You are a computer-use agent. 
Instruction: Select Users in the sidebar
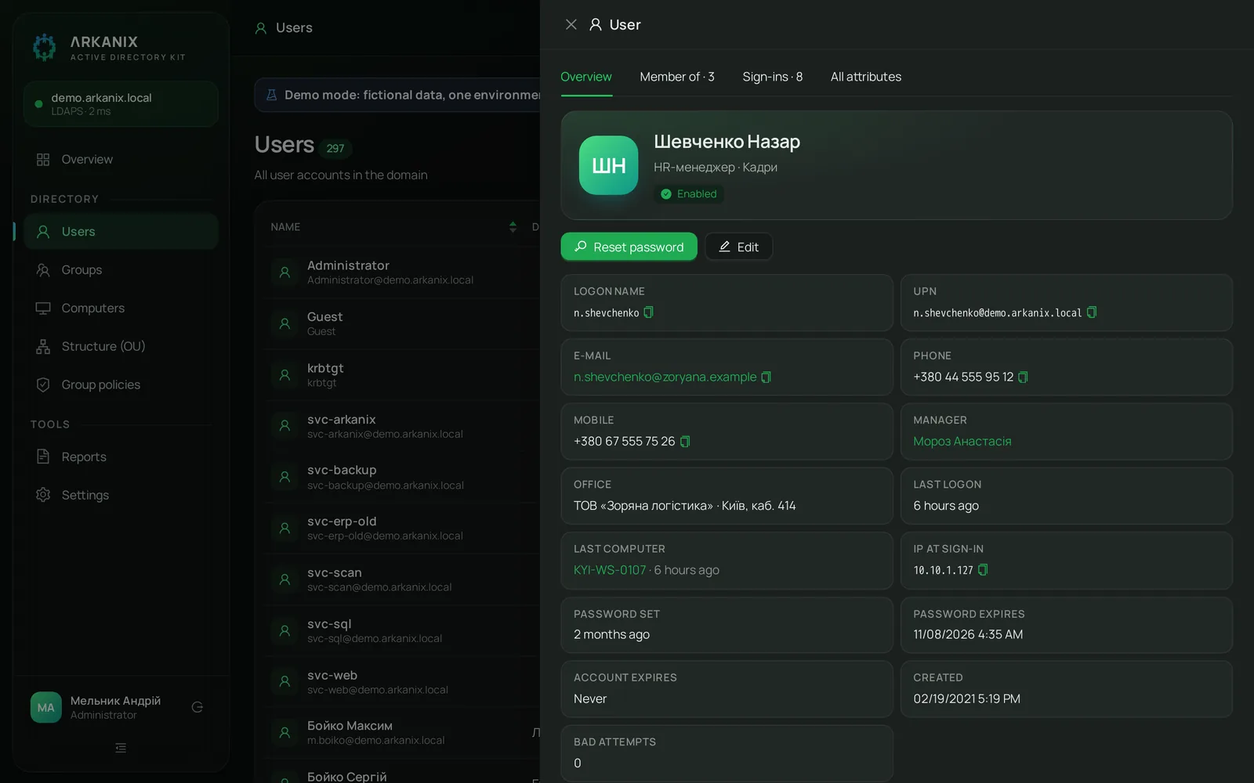click(121, 232)
